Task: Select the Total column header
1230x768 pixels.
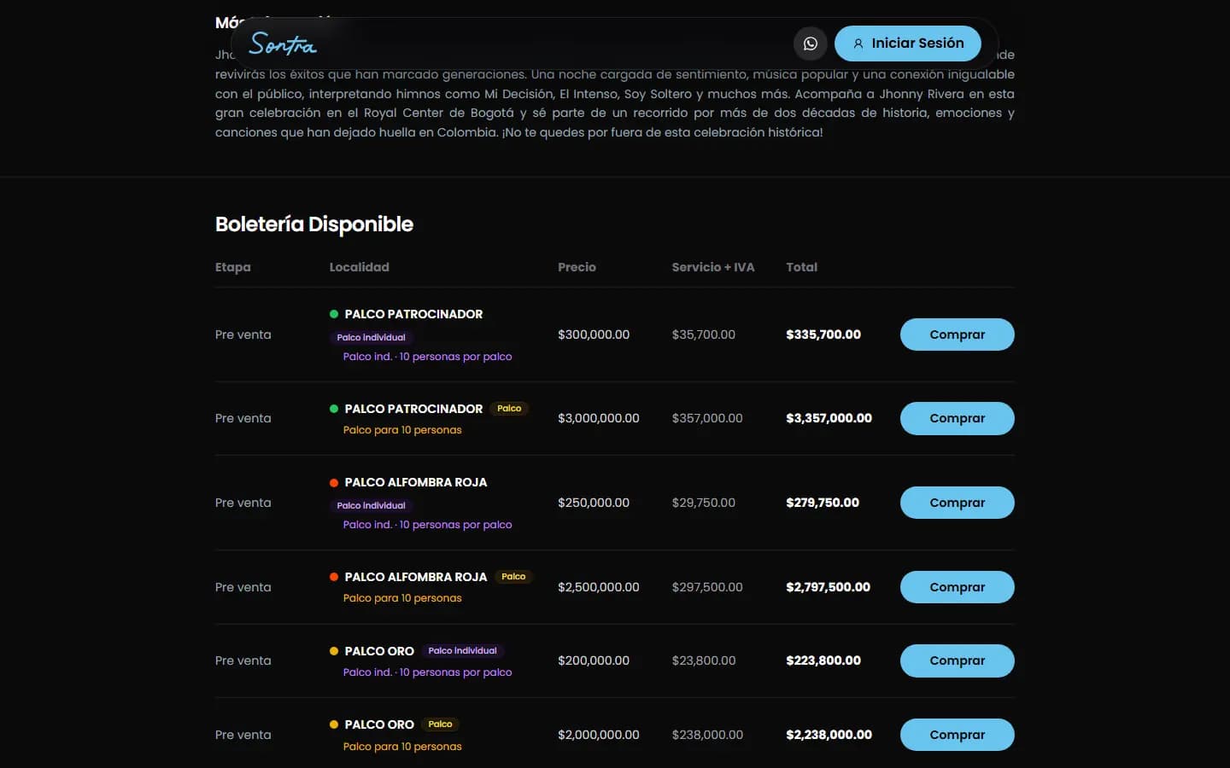Action: point(801,267)
